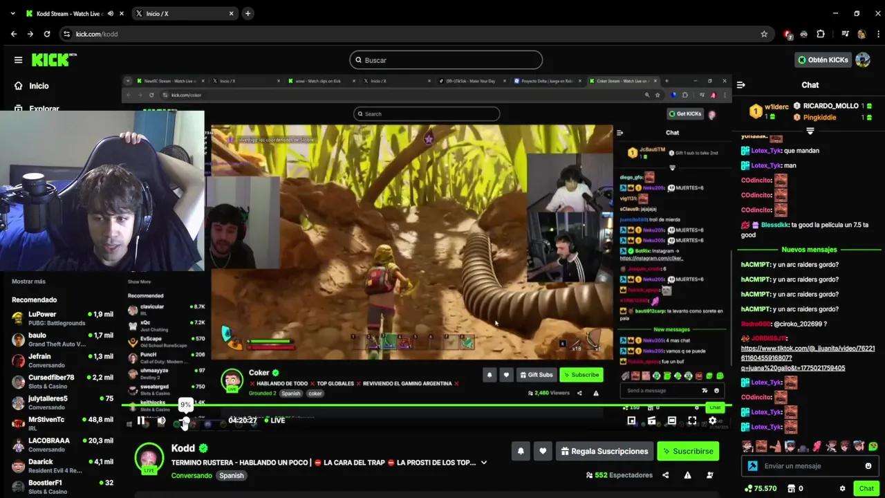The height and width of the screenshot is (498, 885).
Task: Open MrStivenTc recommended channel
Action: click(x=62, y=424)
